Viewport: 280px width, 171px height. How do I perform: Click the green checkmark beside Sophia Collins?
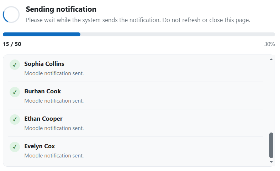point(15,64)
